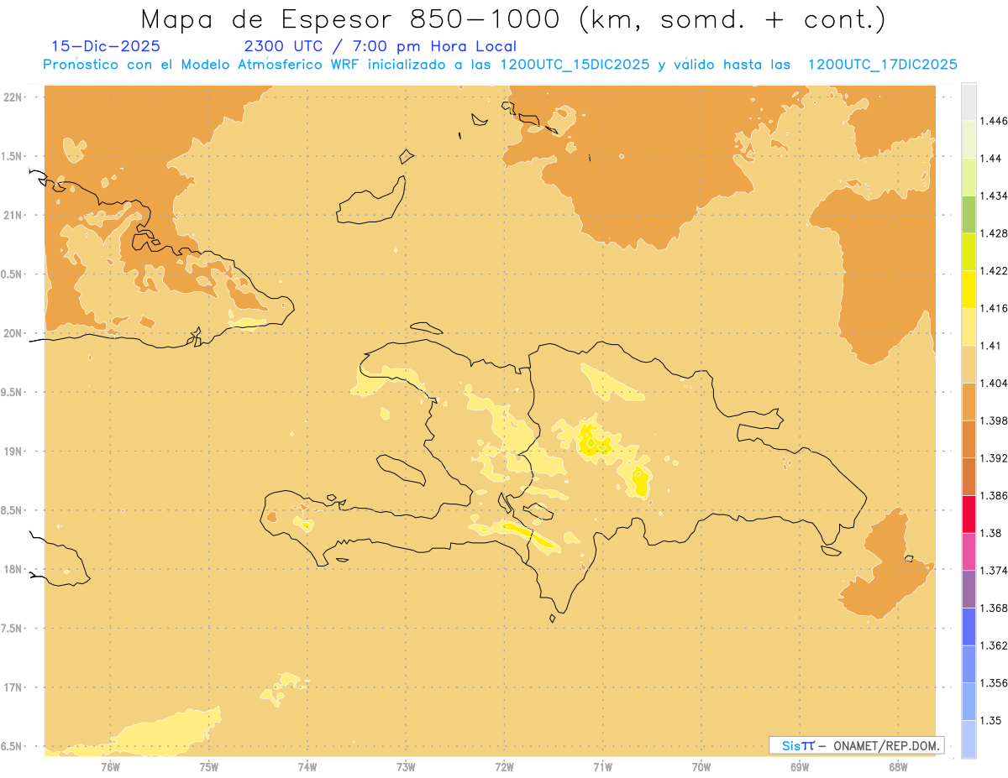Click the red swatch in the color scale

[x=969, y=514]
